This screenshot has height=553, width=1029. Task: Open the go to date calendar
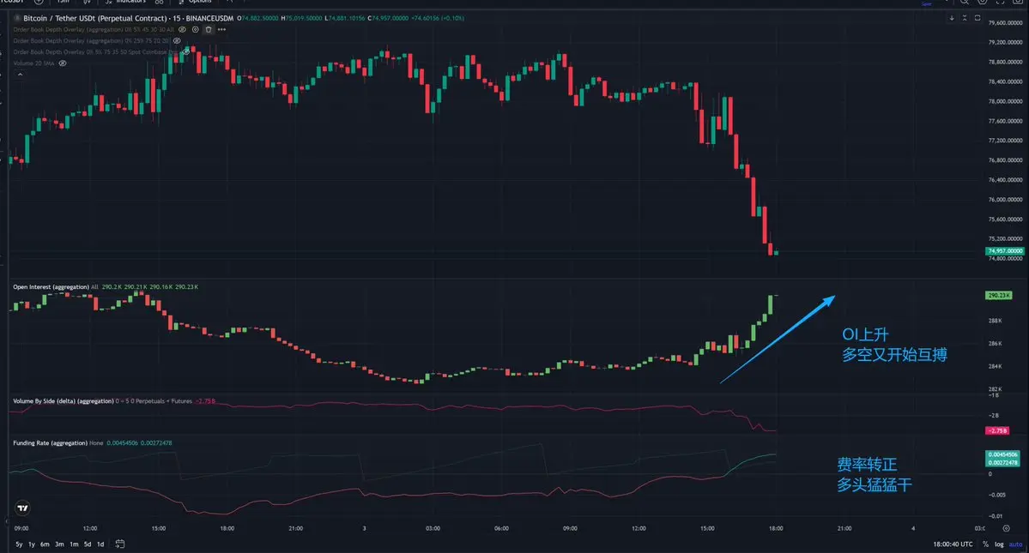120,544
